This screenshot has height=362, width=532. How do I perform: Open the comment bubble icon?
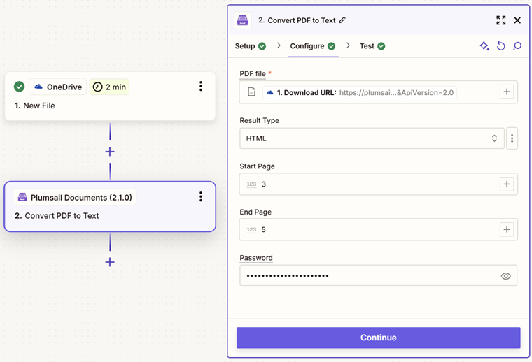point(517,45)
